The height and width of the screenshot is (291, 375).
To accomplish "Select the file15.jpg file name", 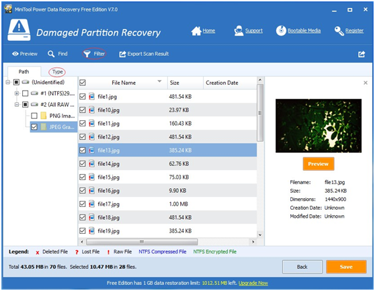I will (108, 177).
